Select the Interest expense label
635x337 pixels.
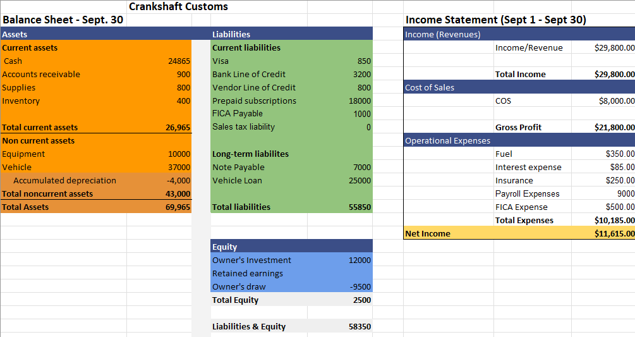pyautogui.click(x=528, y=168)
